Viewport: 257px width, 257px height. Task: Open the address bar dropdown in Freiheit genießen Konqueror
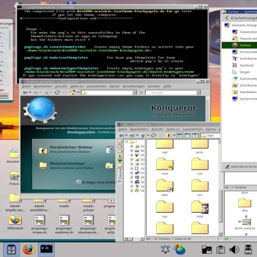coord(134,93)
